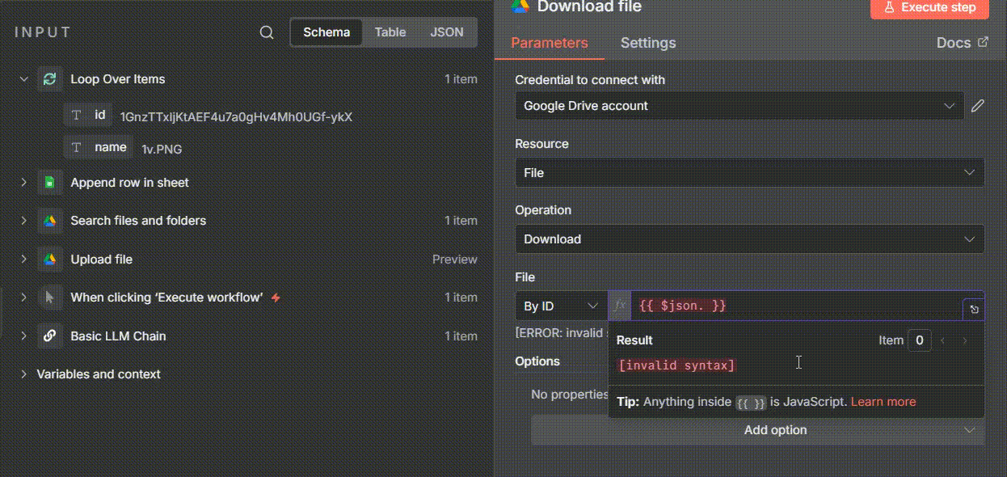Open the Settings tab
This screenshot has height=477, width=1007.
point(647,43)
